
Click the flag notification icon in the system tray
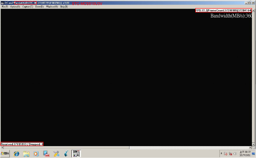point(226,154)
